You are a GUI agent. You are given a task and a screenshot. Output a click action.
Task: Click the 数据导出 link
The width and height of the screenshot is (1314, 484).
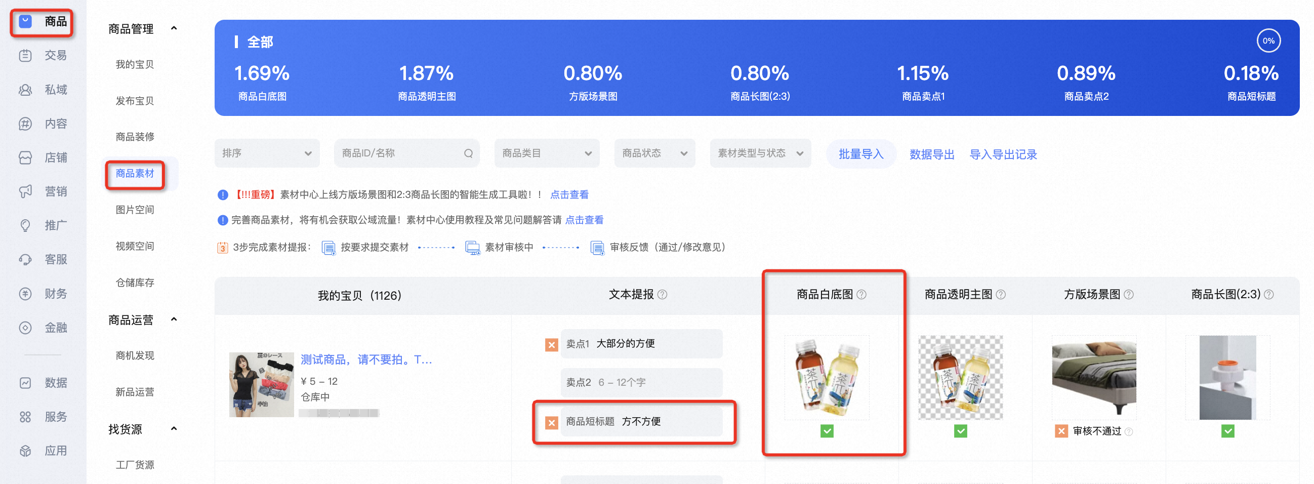932,154
